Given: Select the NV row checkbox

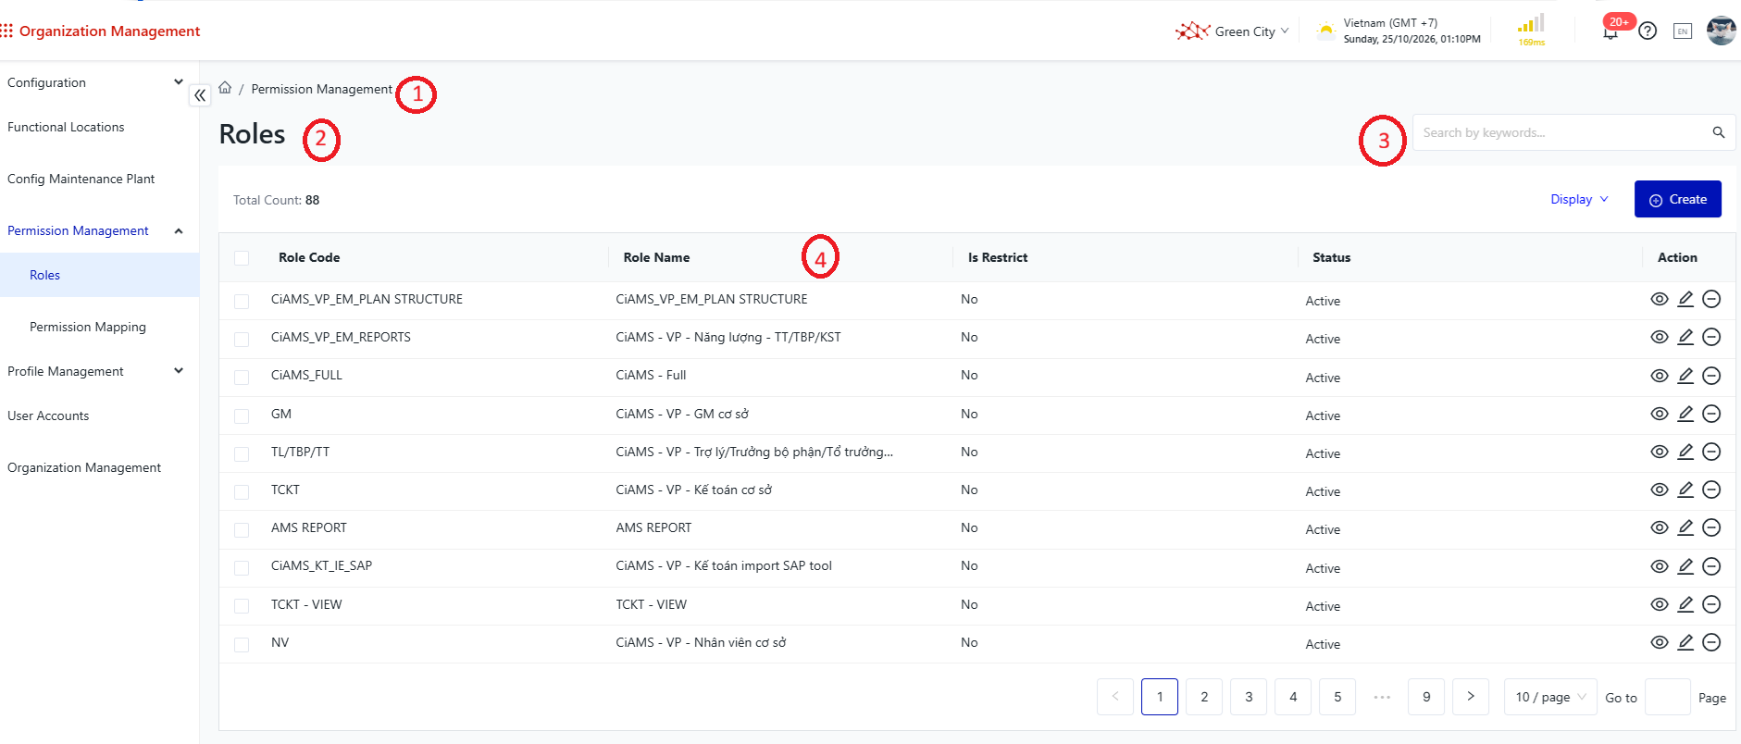Looking at the screenshot, I should [242, 645].
